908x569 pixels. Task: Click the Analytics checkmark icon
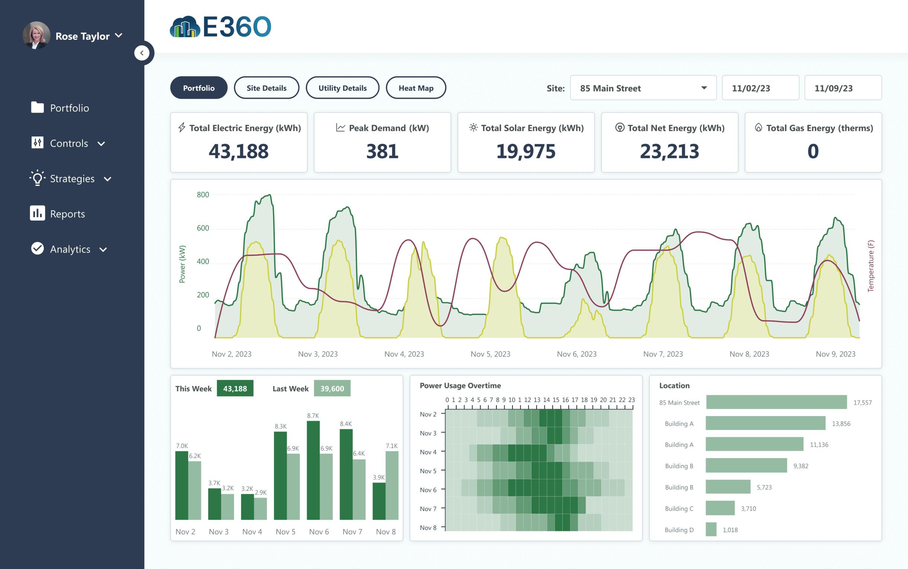37,249
